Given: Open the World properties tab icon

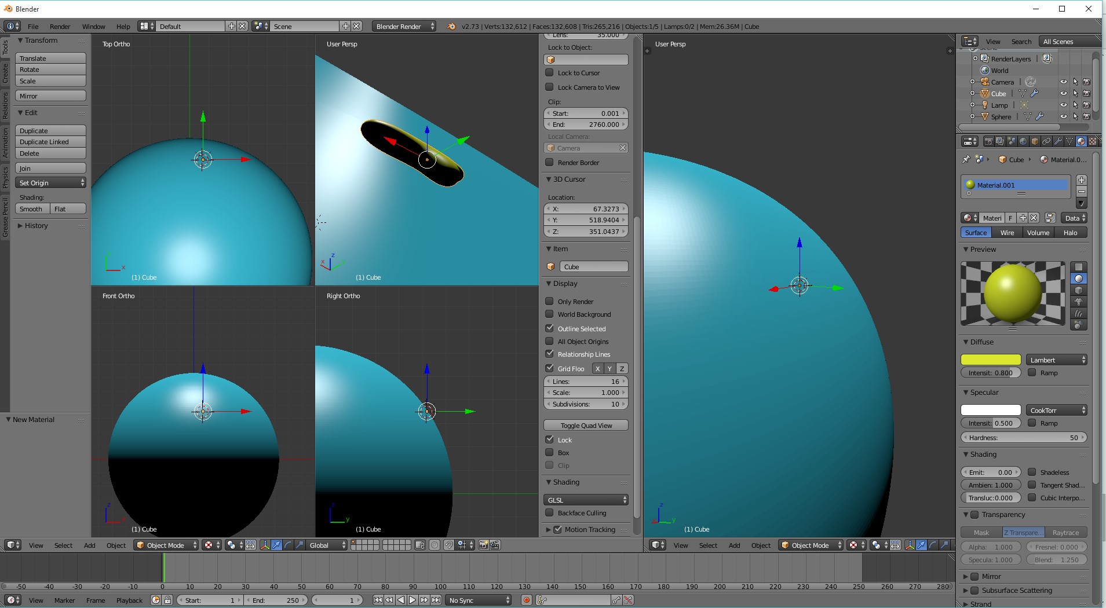Looking at the screenshot, I should 1023,141.
